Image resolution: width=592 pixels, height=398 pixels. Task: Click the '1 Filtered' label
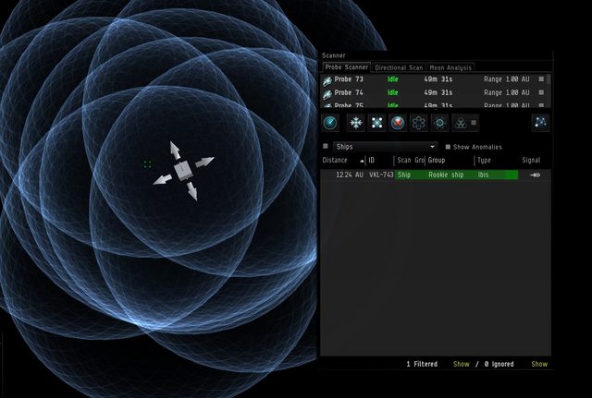422,364
